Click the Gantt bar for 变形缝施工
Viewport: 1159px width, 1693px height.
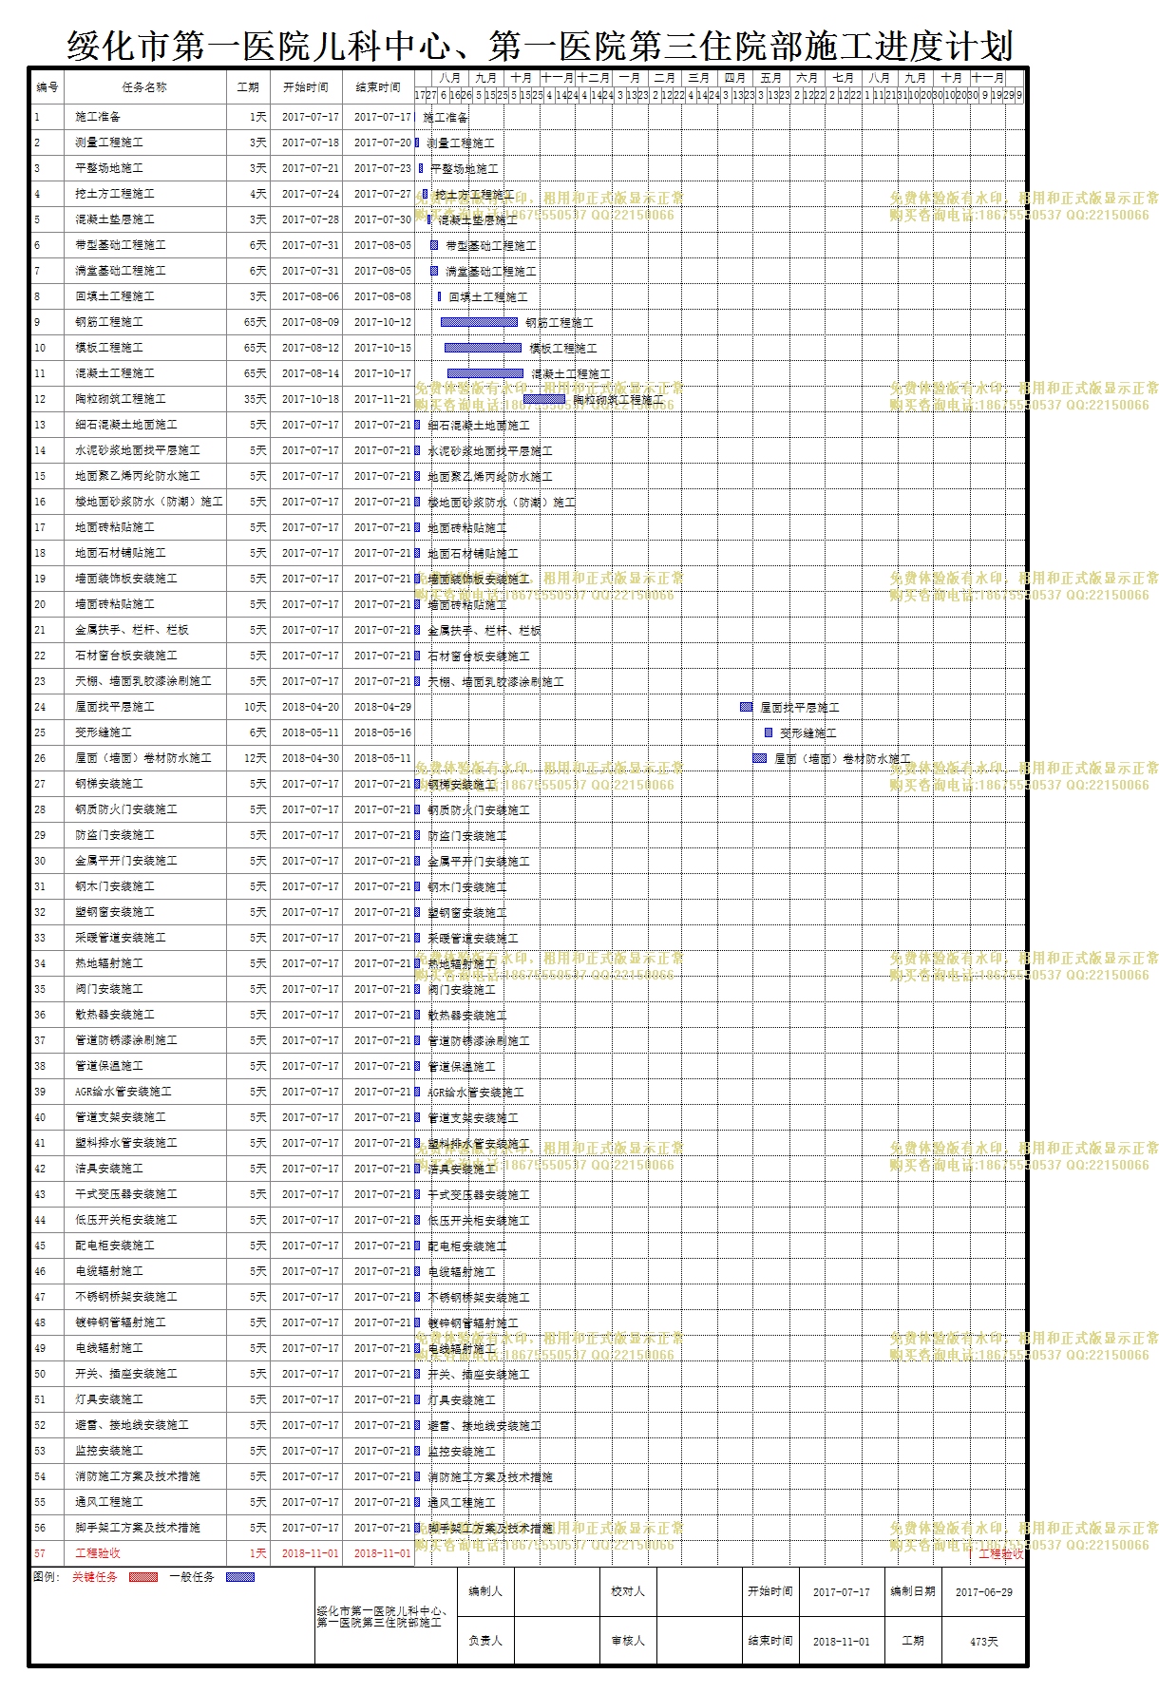click(769, 732)
